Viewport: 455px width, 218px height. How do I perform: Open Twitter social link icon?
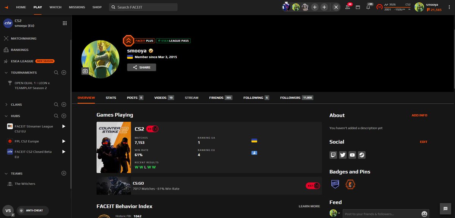click(x=343, y=154)
